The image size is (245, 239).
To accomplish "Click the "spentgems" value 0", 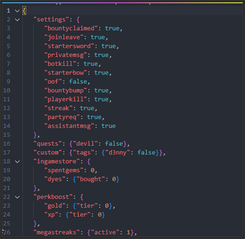I will [x=92, y=170].
